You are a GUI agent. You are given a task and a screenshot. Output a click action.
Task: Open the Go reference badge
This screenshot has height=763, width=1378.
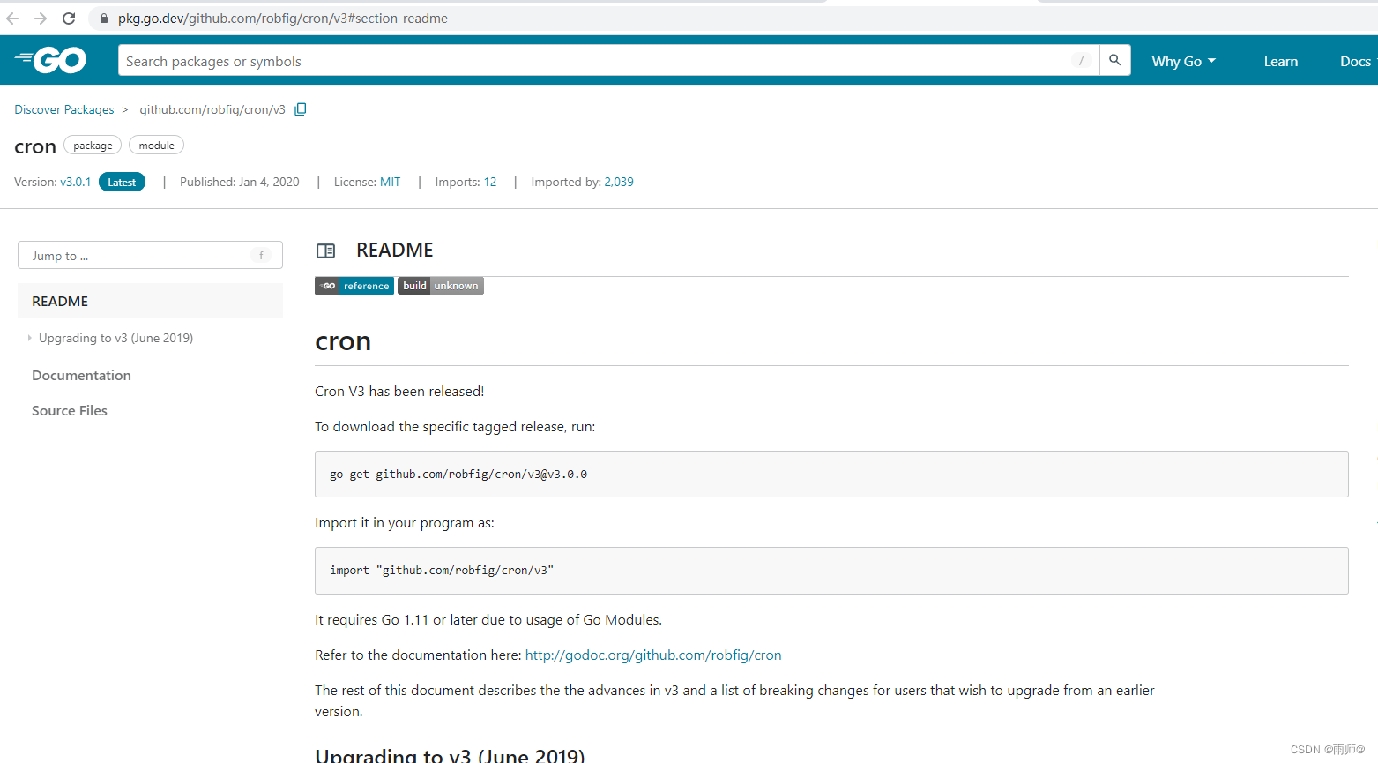354,286
